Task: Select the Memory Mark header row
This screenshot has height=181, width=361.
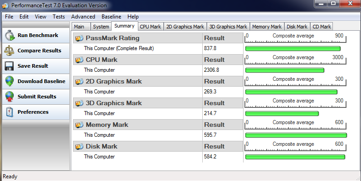Action: pyautogui.click(x=158, y=125)
